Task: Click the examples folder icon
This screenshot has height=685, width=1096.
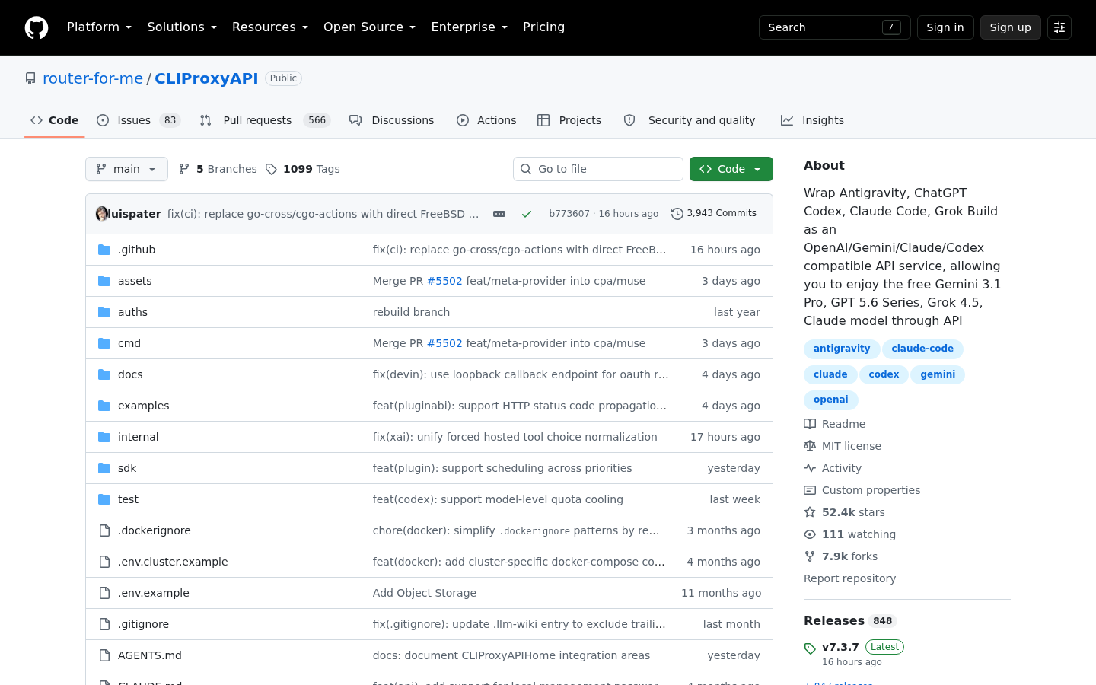Action: click(104, 406)
